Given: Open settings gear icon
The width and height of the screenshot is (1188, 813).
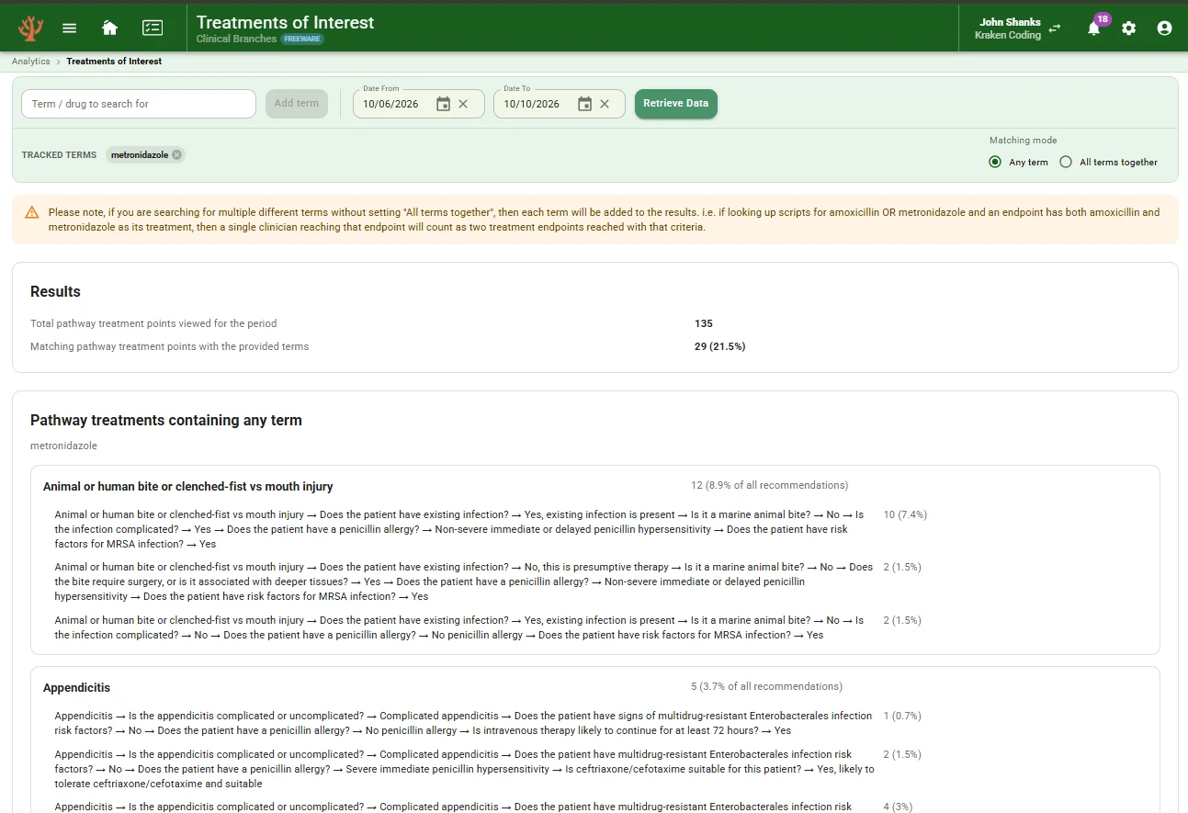Looking at the screenshot, I should point(1128,28).
